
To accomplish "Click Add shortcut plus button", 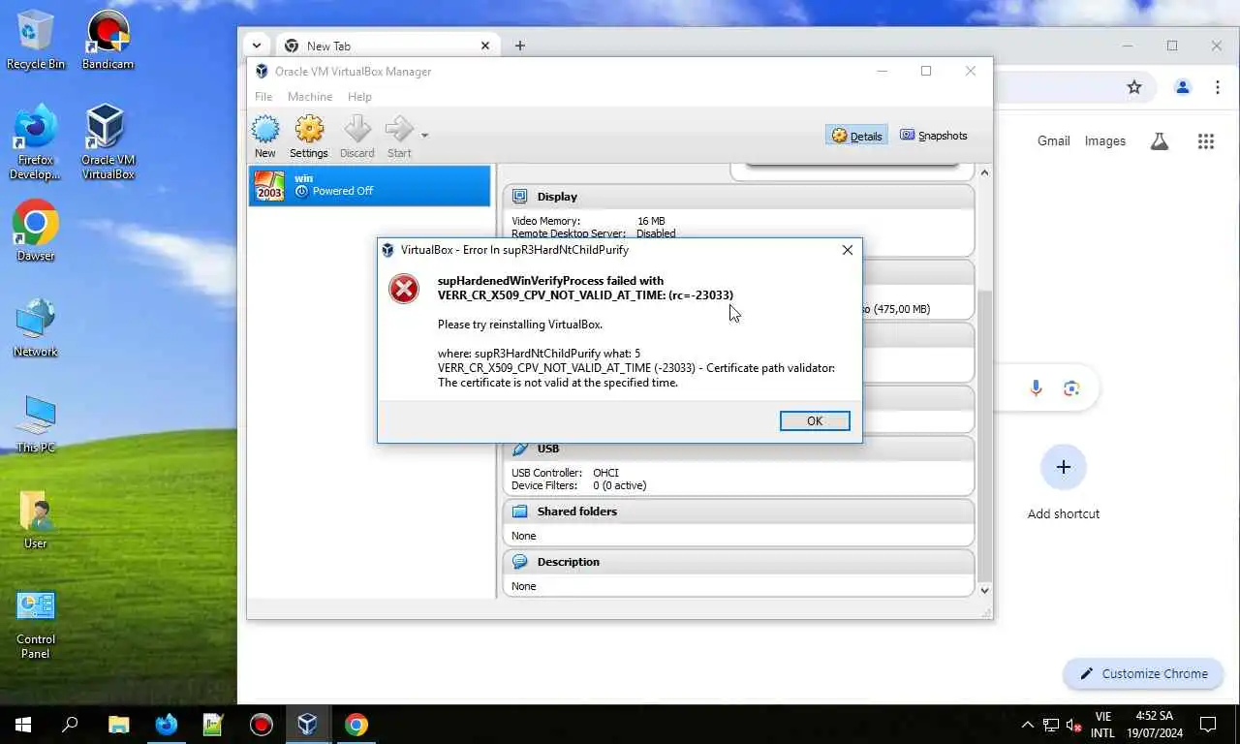I will click(x=1063, y=468).
